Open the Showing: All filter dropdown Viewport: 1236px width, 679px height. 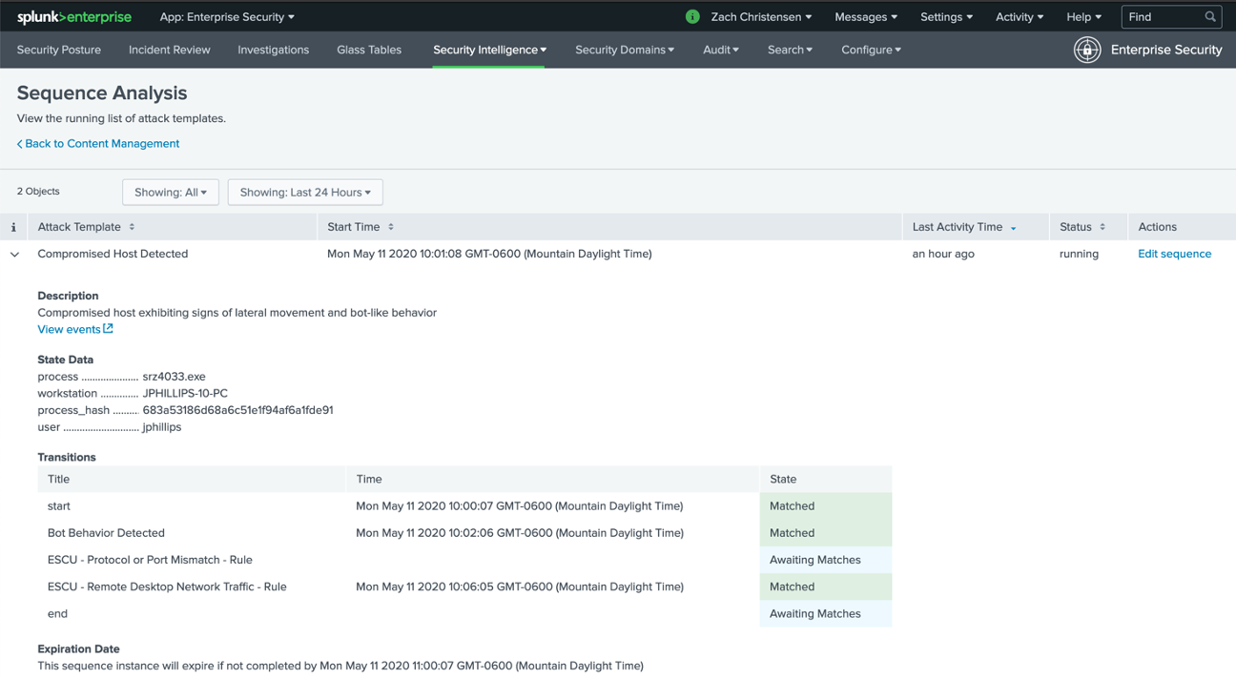(x=171, y=192)
